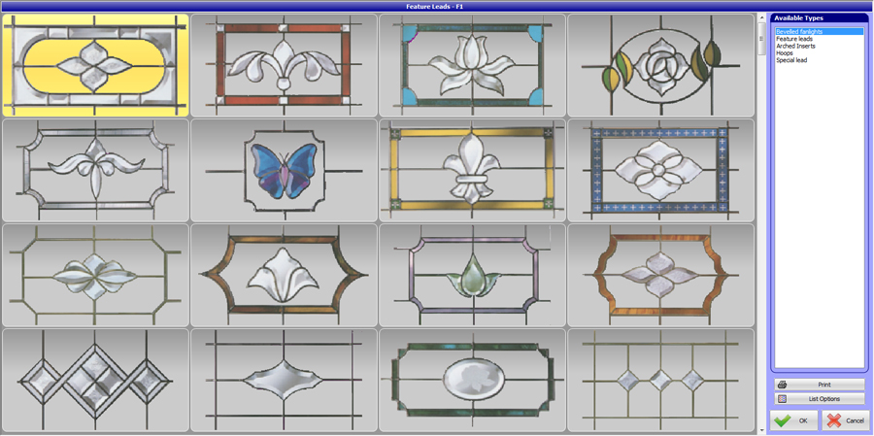
Task: Select Special lead type
Action: [791, 60]
